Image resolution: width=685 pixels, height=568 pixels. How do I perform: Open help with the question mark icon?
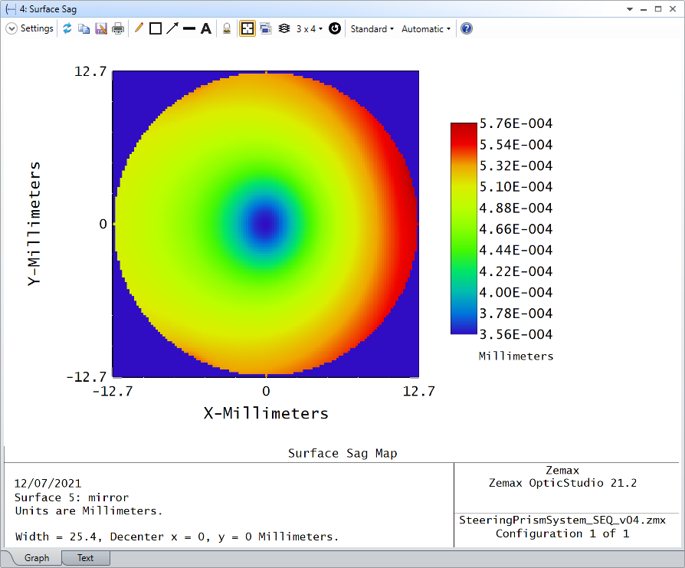(467, 29)
